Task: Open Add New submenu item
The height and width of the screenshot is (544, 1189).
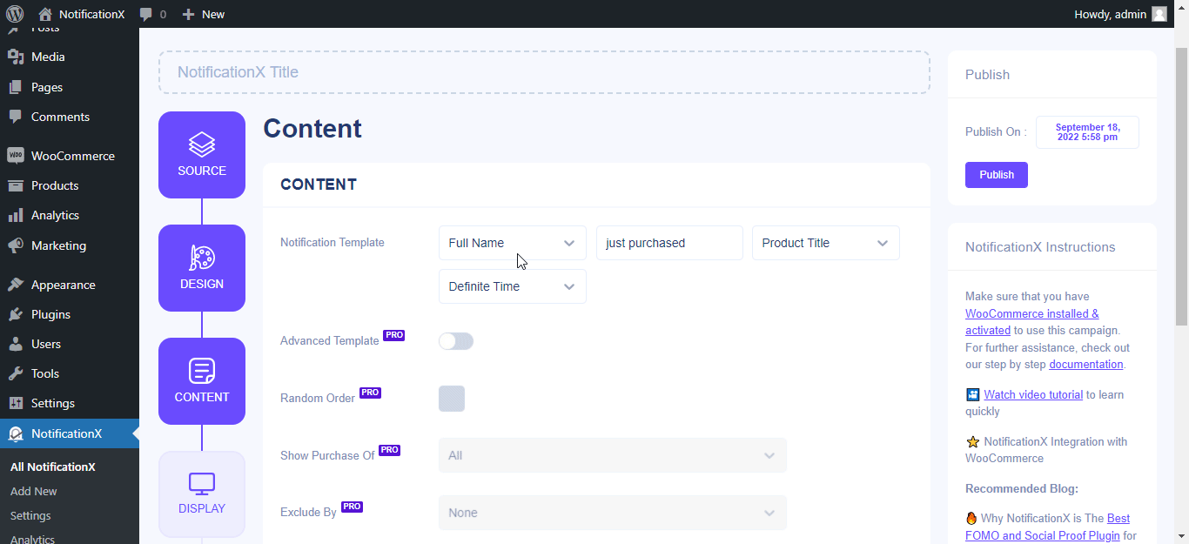Action: coord(34,491)
